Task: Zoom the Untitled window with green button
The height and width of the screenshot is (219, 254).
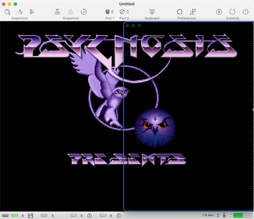Action: [15, 4]
